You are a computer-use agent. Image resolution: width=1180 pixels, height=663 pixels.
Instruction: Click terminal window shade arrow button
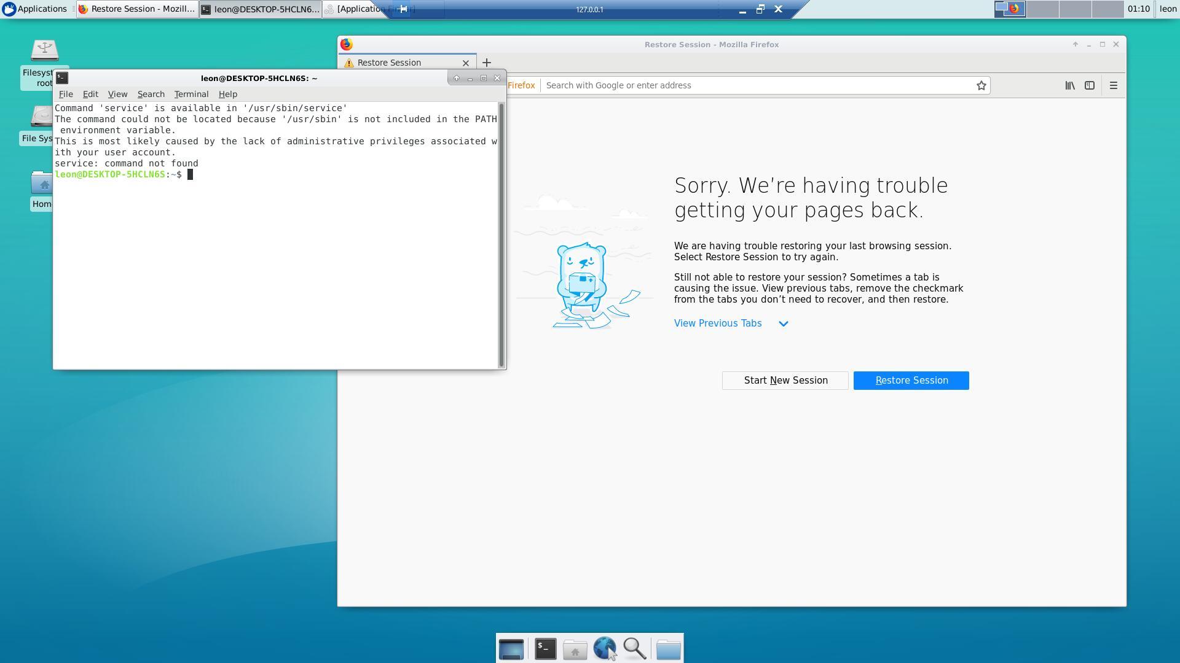point(456,78)
